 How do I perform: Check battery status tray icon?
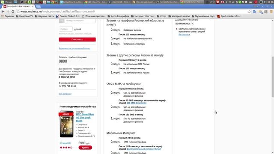point(237,2)
